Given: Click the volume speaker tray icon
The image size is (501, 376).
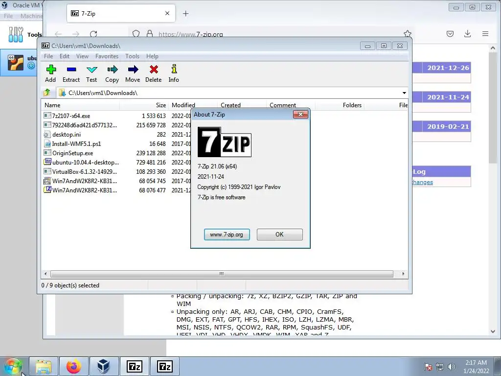Looking at the screenshot, I should 452,367.
